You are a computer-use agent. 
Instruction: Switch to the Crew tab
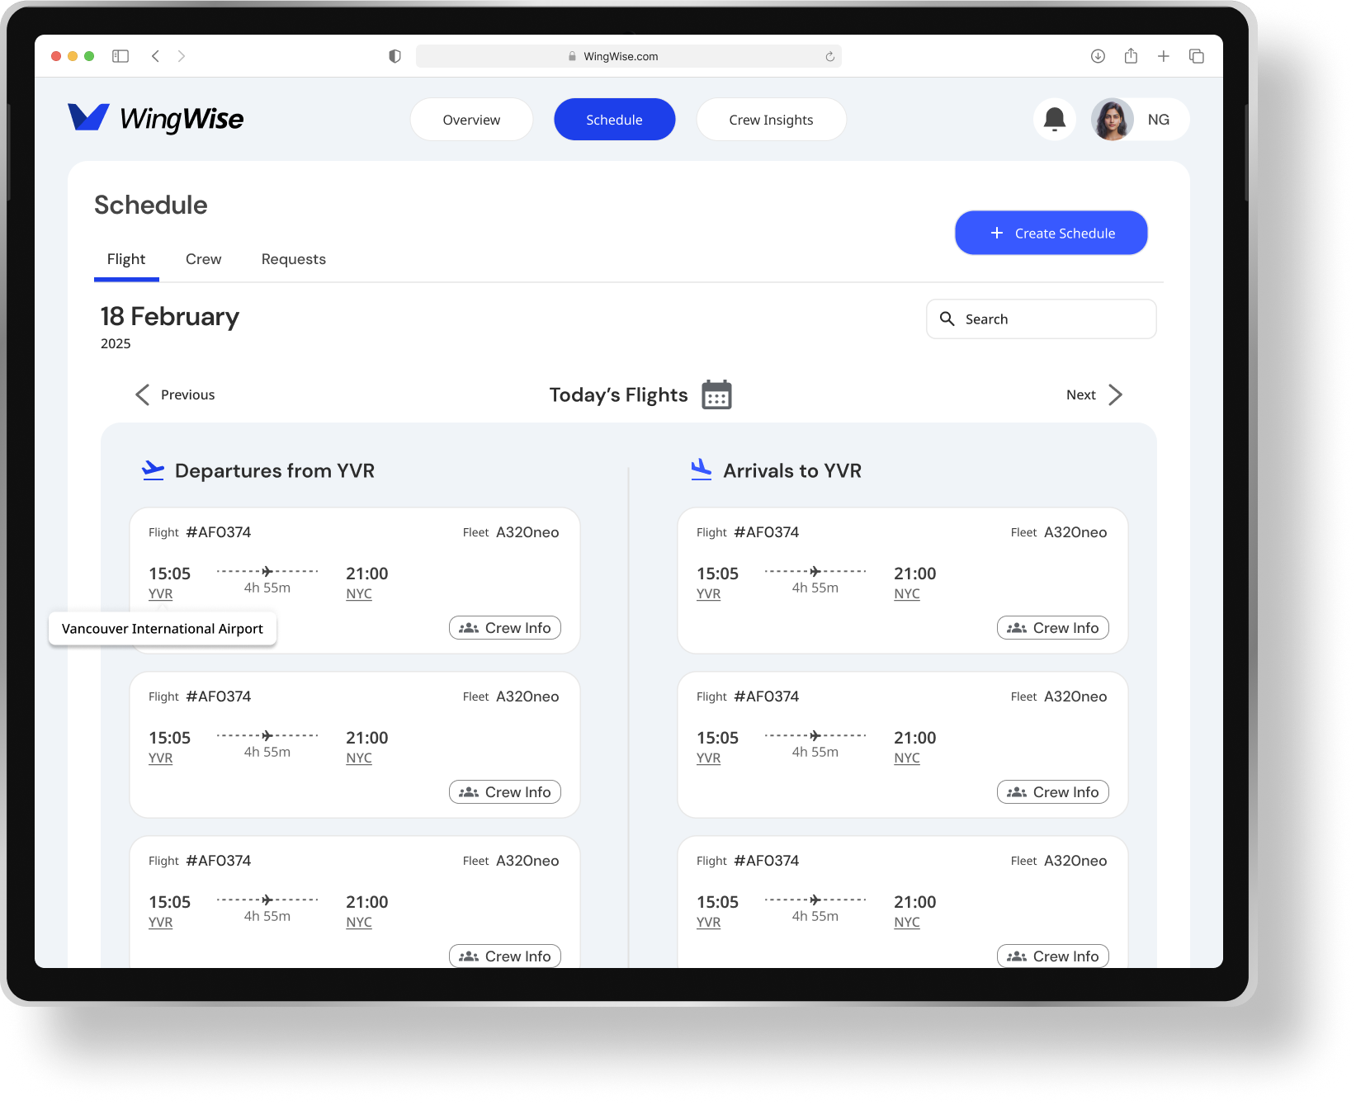[203, 259]
